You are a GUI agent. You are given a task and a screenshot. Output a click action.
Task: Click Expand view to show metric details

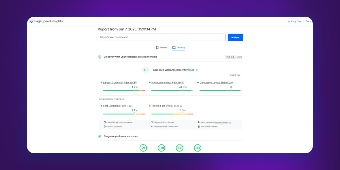click(x=235, y=75)
